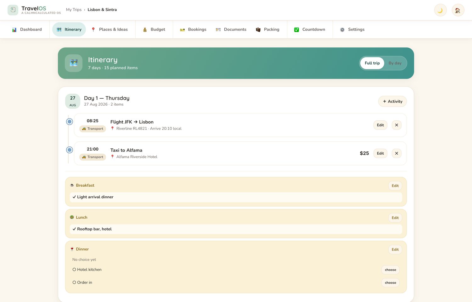The height and width of the screenshot is (302, 472).
Task: Click the Documents ID card icon
Action: click(218, 30)
